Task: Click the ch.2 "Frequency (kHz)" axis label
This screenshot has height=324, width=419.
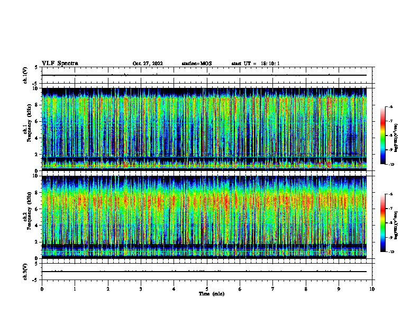Action: [29, 211]
